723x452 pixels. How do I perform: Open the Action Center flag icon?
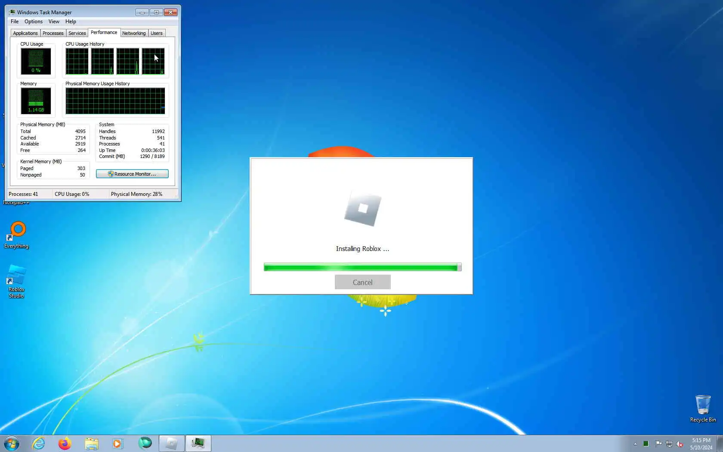point(658,444)
